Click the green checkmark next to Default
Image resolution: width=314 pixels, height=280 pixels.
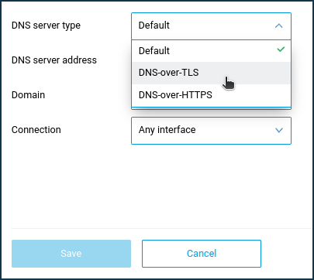tap(281, 49)
